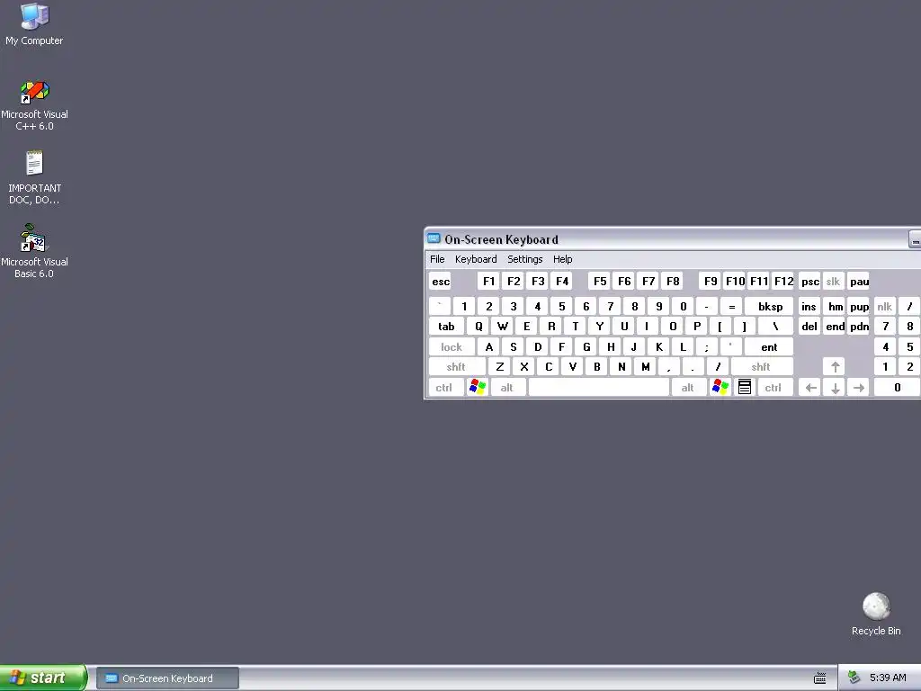921x691 pixels.
Task: Open the File menu
Action: 437,259
